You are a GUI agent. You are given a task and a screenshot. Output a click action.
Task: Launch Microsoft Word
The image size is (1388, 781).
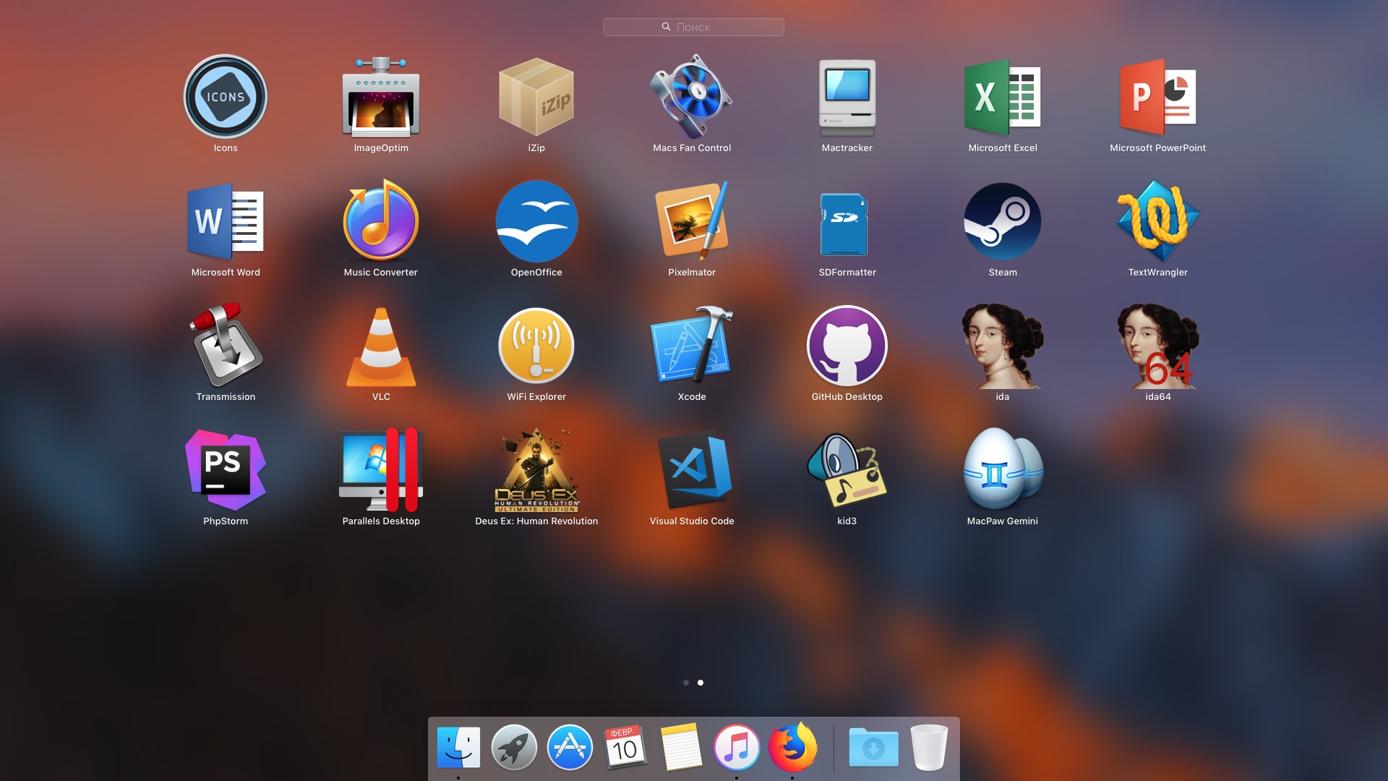[226, 221]
